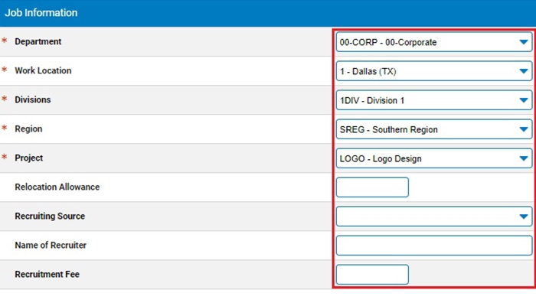536x306 pixels.
Task: Click the Recruitment Fee label
Action: point(47,275)
